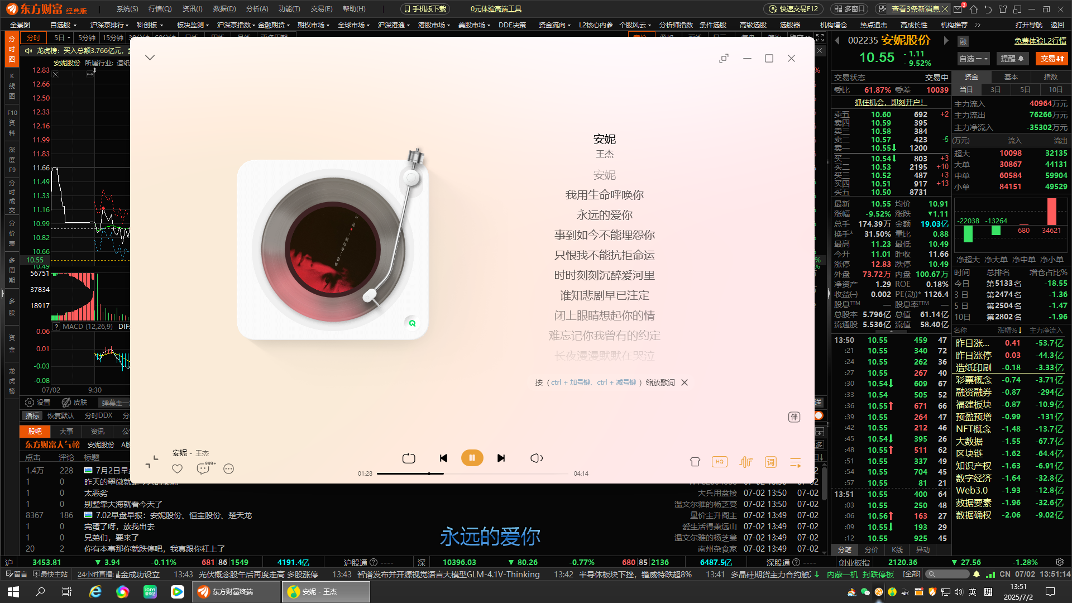Click the progress bar playhead knob

pyautogui.click(x=429, y=473)
